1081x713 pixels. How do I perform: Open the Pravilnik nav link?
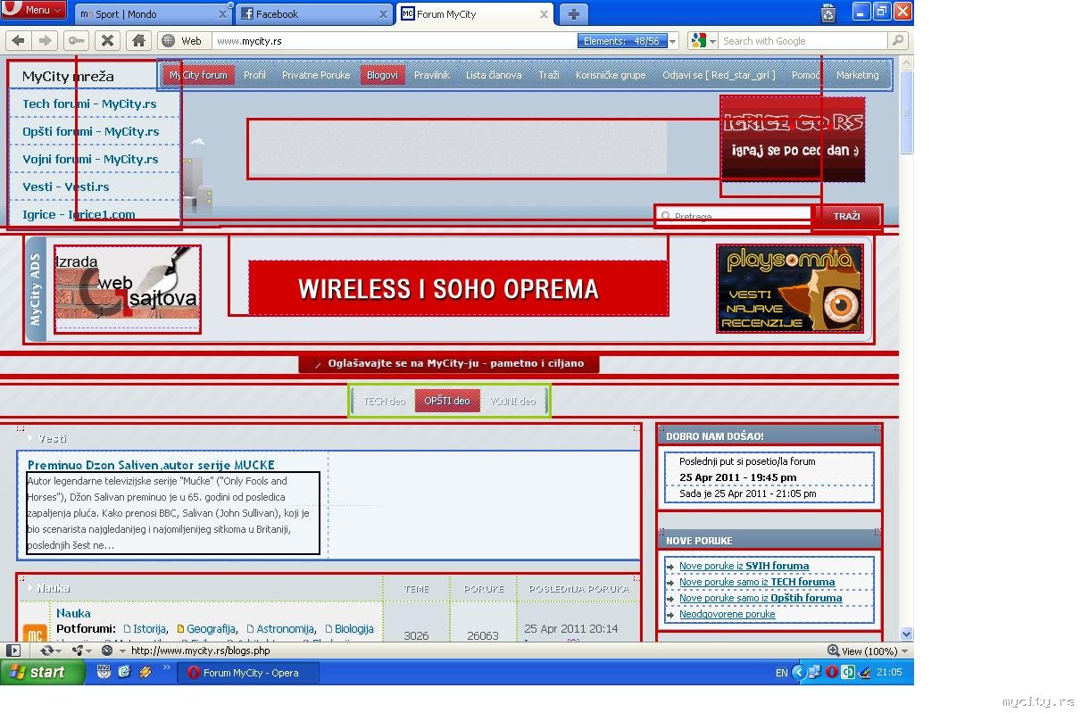click(x=432, y=75)
